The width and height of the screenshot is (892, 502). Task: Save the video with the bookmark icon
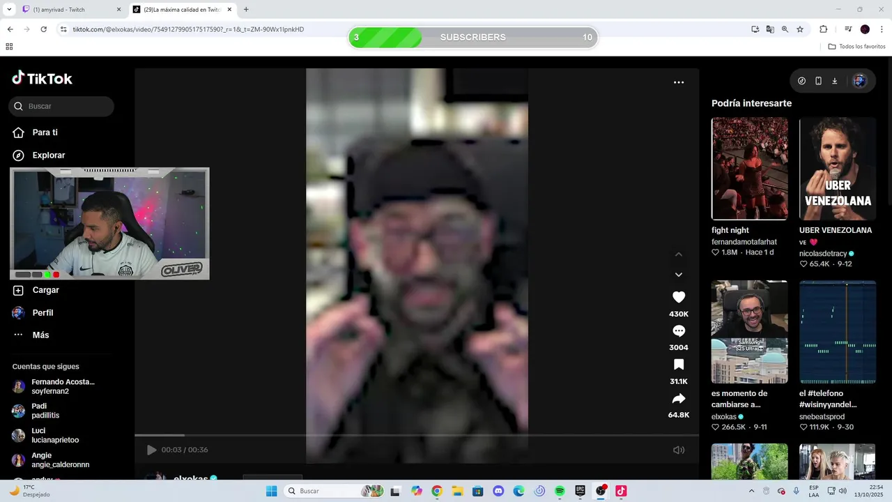(679, 365)
